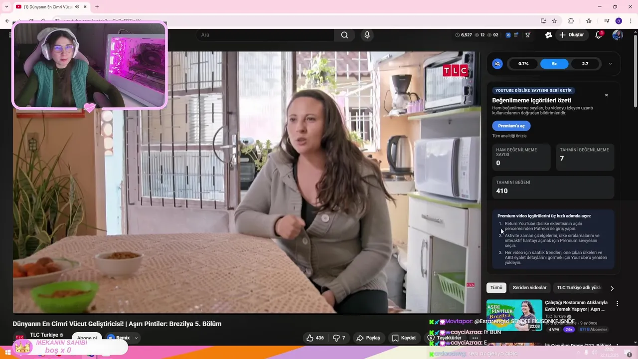Click the Tahmini Beğenilmeme card
638x359 pixels.
[x=585, y=157]
